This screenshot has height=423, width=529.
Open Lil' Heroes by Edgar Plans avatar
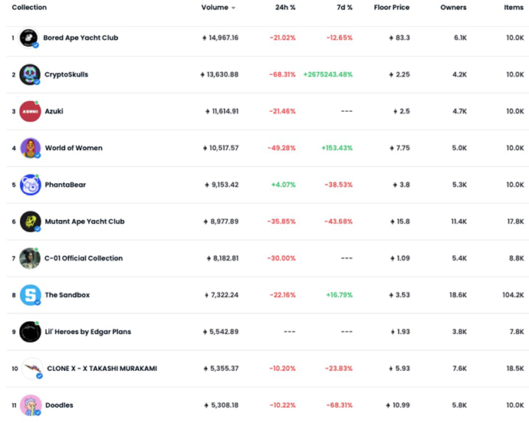coord(30,332)
